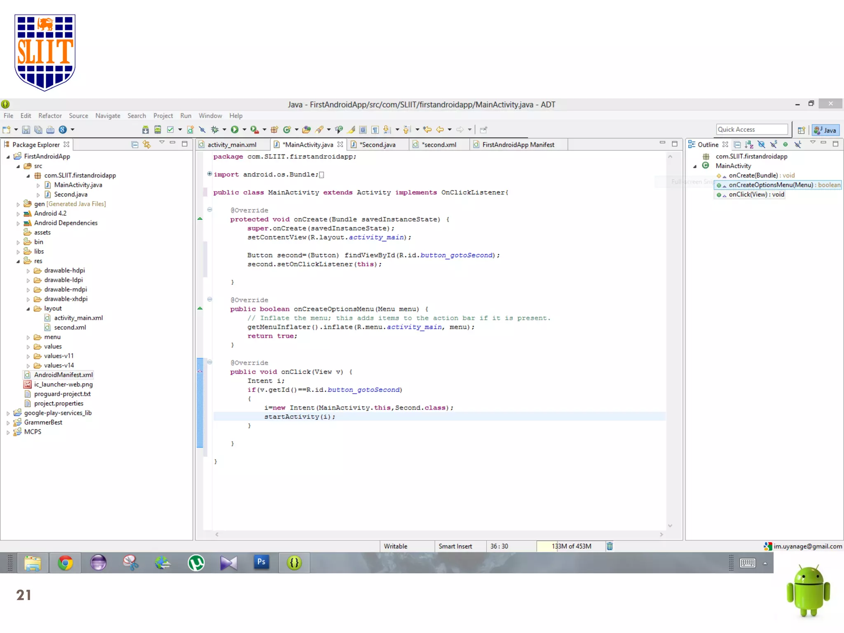The height and width of the screenshot is (633, 844).
Task: Click the Run green play icon
Action: tap(234, 130)
